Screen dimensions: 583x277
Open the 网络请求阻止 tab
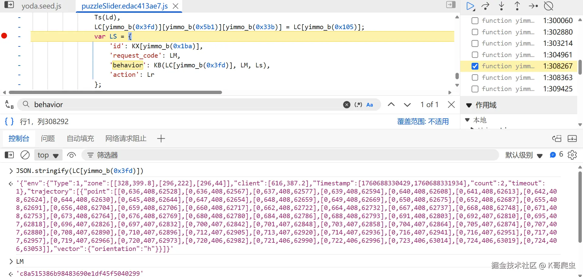coord(126,139)
